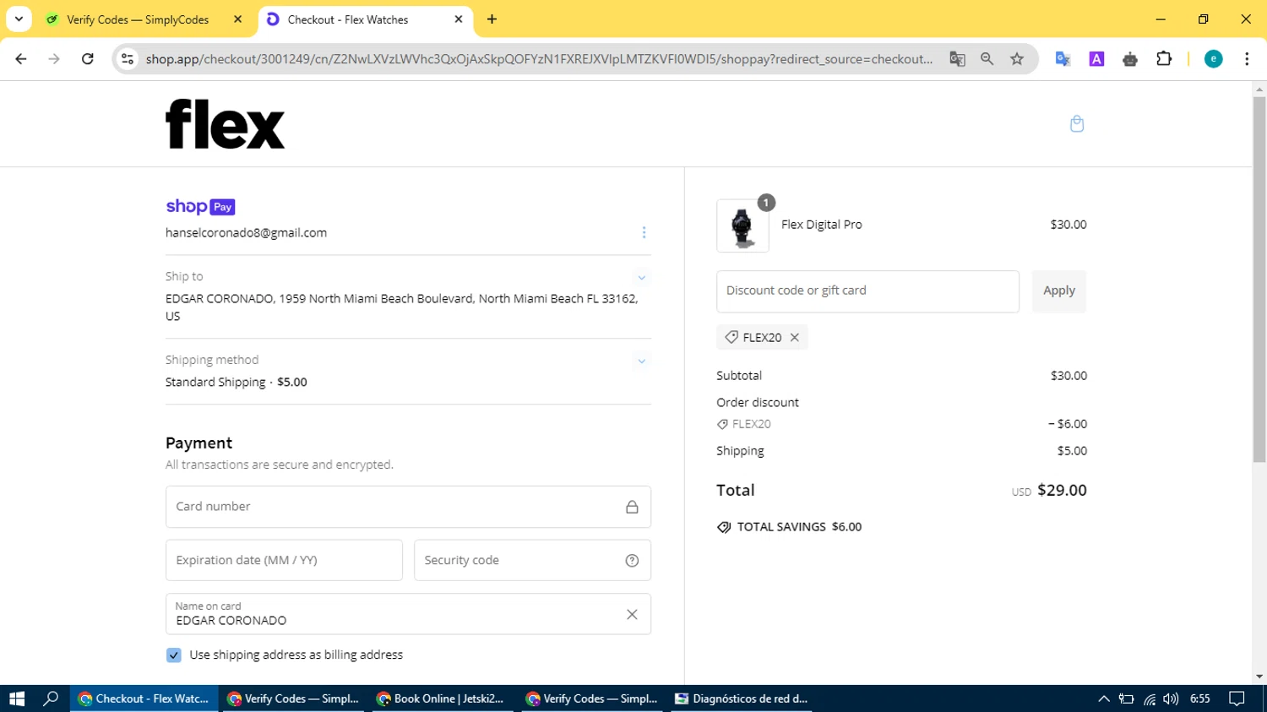The width and height of the screenshot is (1267, 712).
Task: Open the battery status tray icon
Action: pyautogui.click(x=1126, y=698)
